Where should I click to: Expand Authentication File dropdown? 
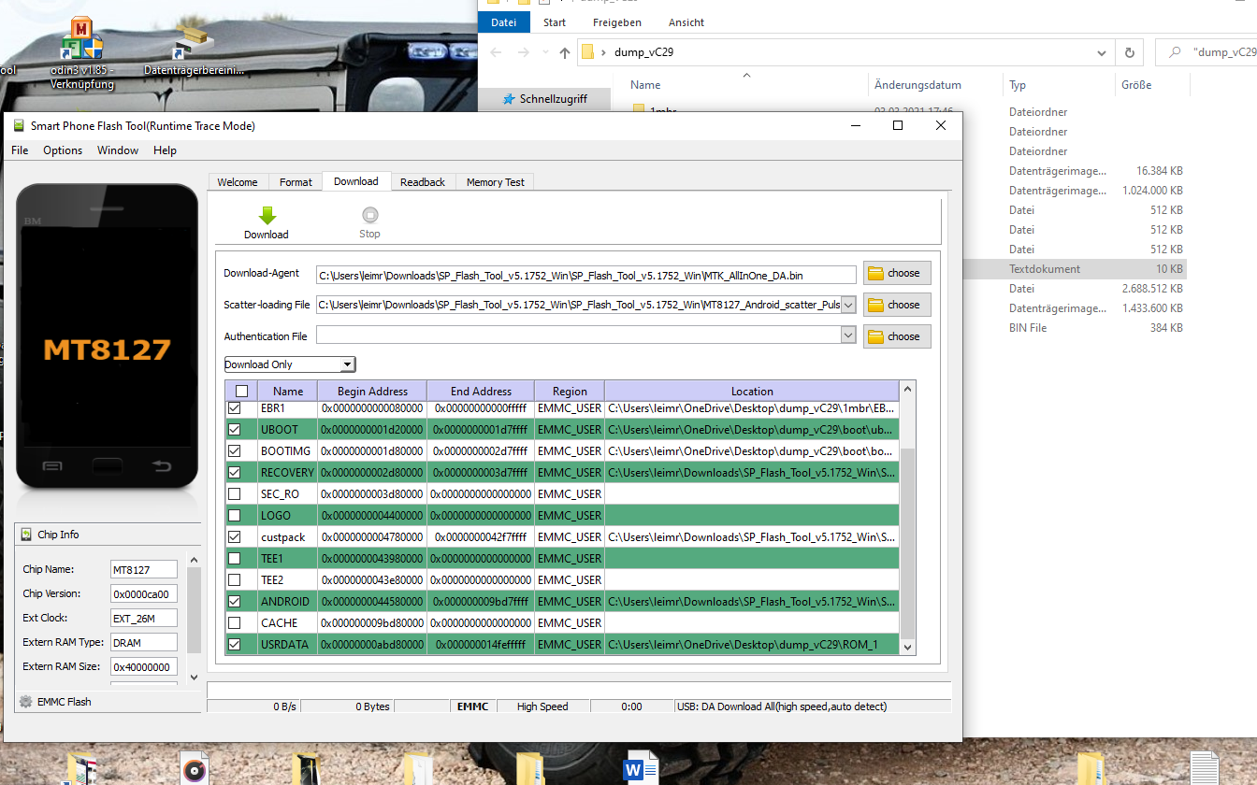click(848, 335)
